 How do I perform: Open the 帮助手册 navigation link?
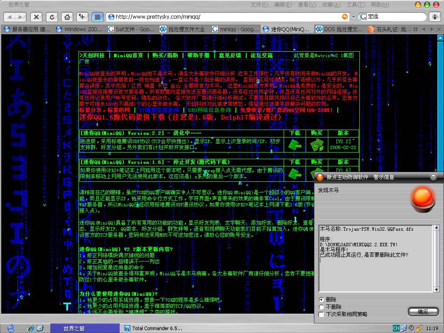coord(198,55)
